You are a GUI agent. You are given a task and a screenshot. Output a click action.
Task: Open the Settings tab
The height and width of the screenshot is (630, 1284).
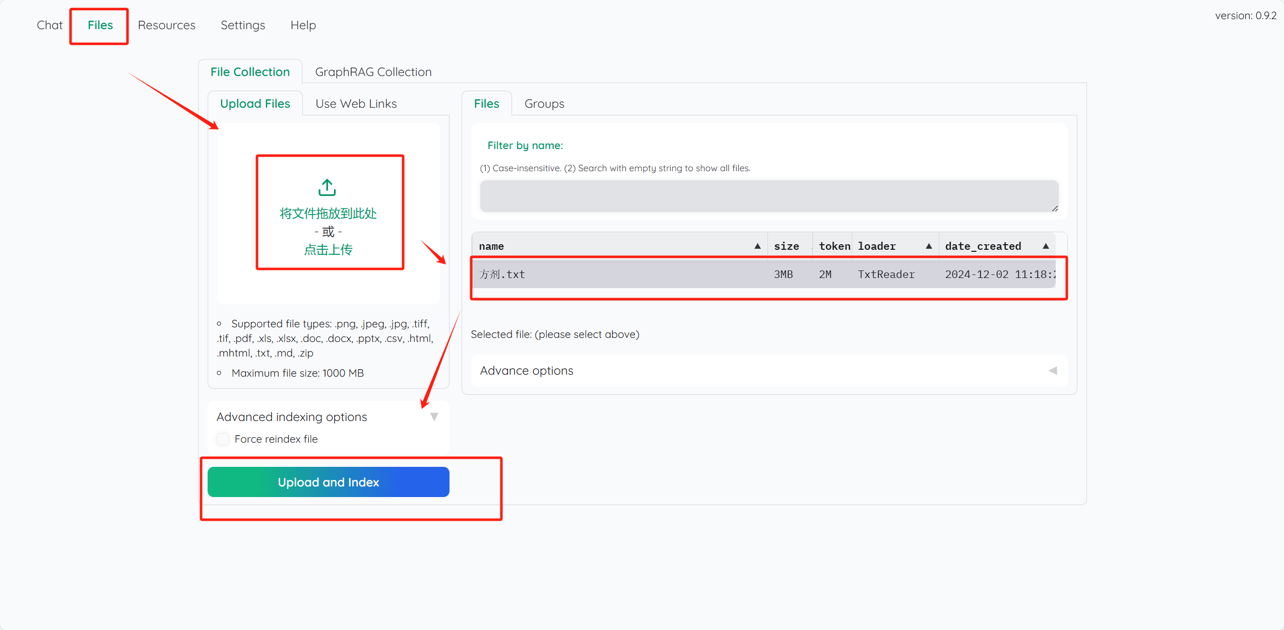[x=242, y=25]
